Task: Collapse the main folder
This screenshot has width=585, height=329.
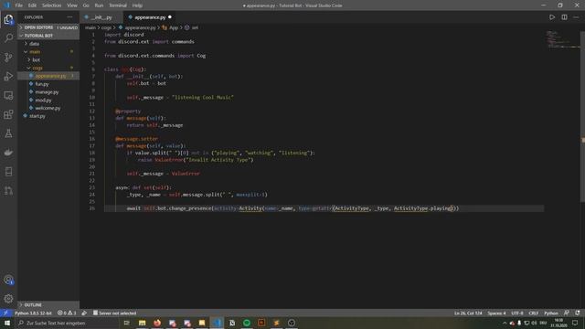Action: pyautogui.click(x=48, y=51)
